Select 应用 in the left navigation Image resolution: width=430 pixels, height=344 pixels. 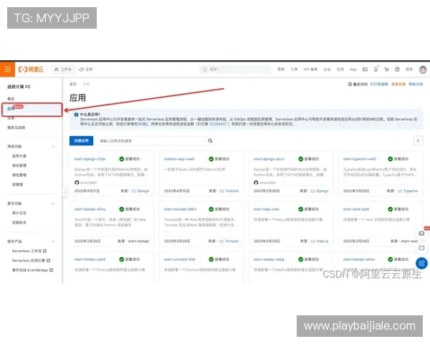click(x=11, y=108)
